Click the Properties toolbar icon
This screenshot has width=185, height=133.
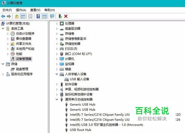(30, 16)
